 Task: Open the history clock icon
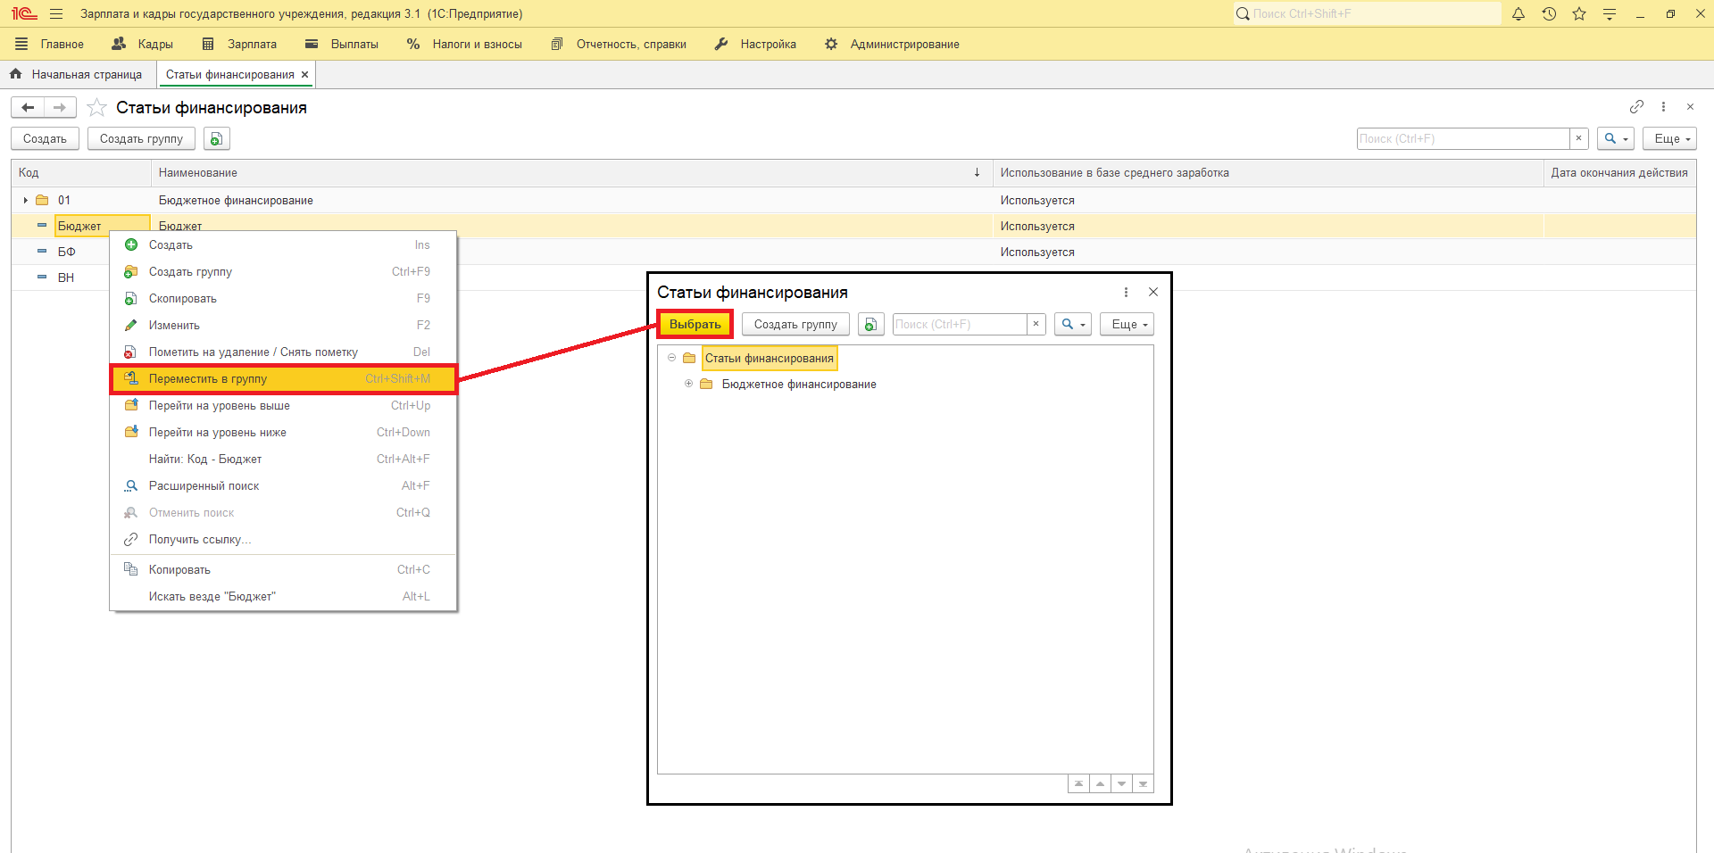click(1549, 13)
